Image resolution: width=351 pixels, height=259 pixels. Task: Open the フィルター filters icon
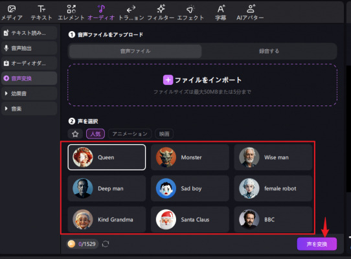coord(161,9)
